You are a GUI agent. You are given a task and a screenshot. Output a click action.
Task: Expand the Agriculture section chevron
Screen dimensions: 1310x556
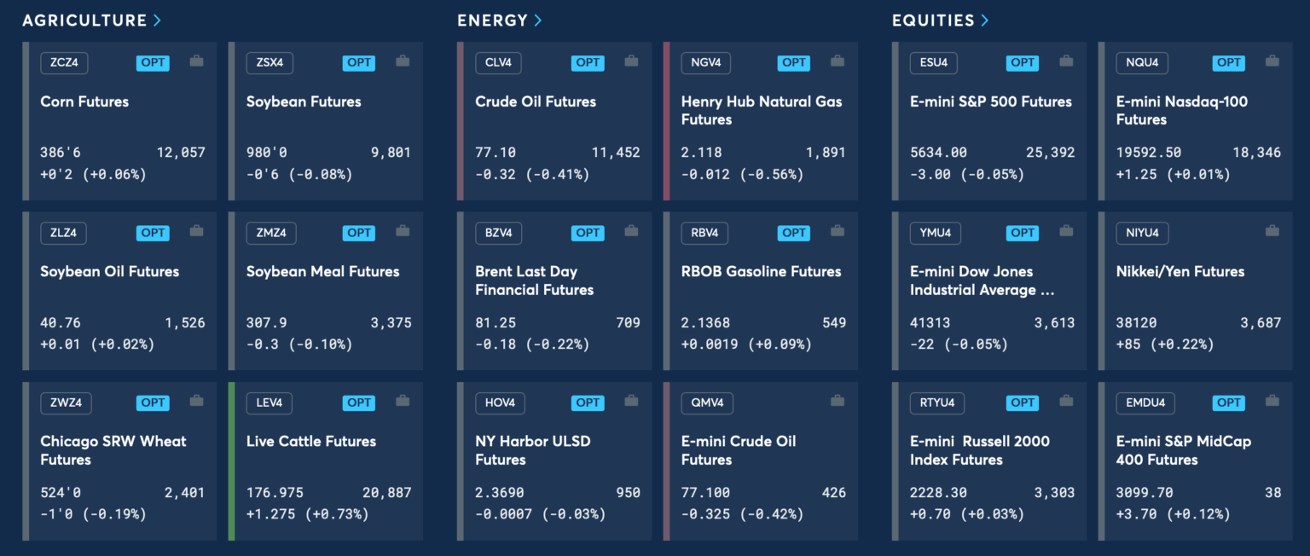pyautogui.click(x=157, y=20)
